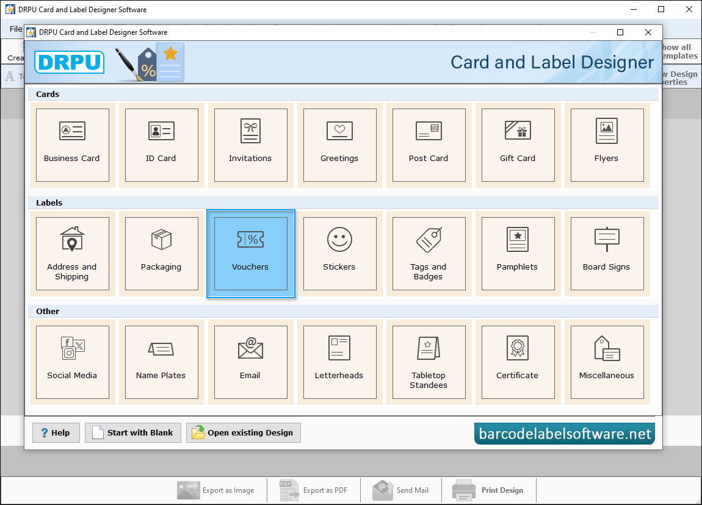Export as PDF in main window
The width and height of the screenshot is (702, 505).
pyautogui.click(x=314, y=490)
